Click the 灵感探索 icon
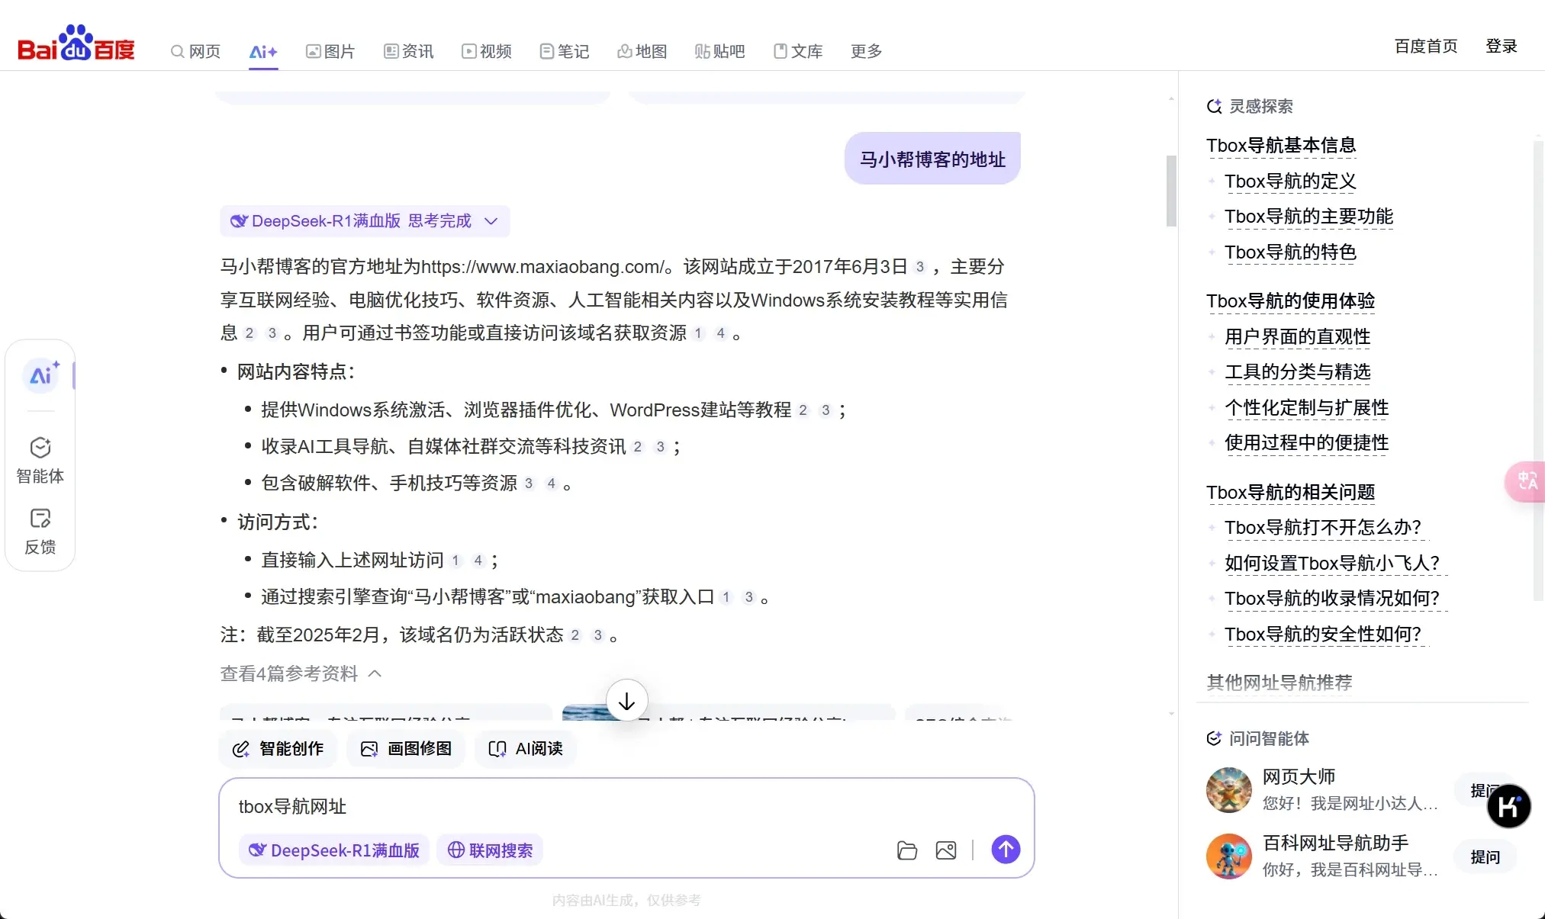The image size is (1545, 919). [1214, 107]
